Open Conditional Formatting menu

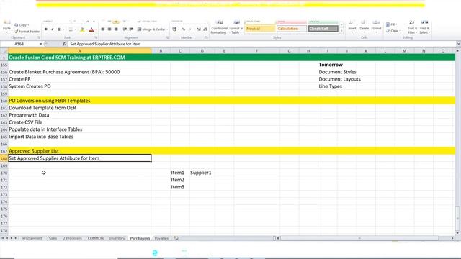219,27
